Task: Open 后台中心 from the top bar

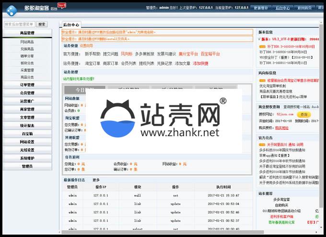Action: pos(283,8)
